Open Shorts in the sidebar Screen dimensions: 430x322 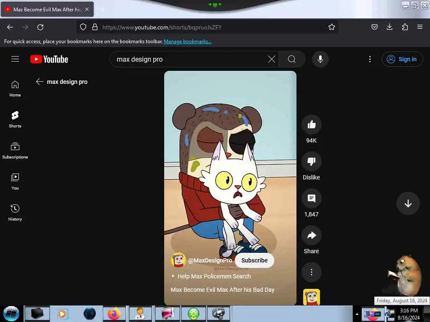pyautogui.click(x=15, y=119)
